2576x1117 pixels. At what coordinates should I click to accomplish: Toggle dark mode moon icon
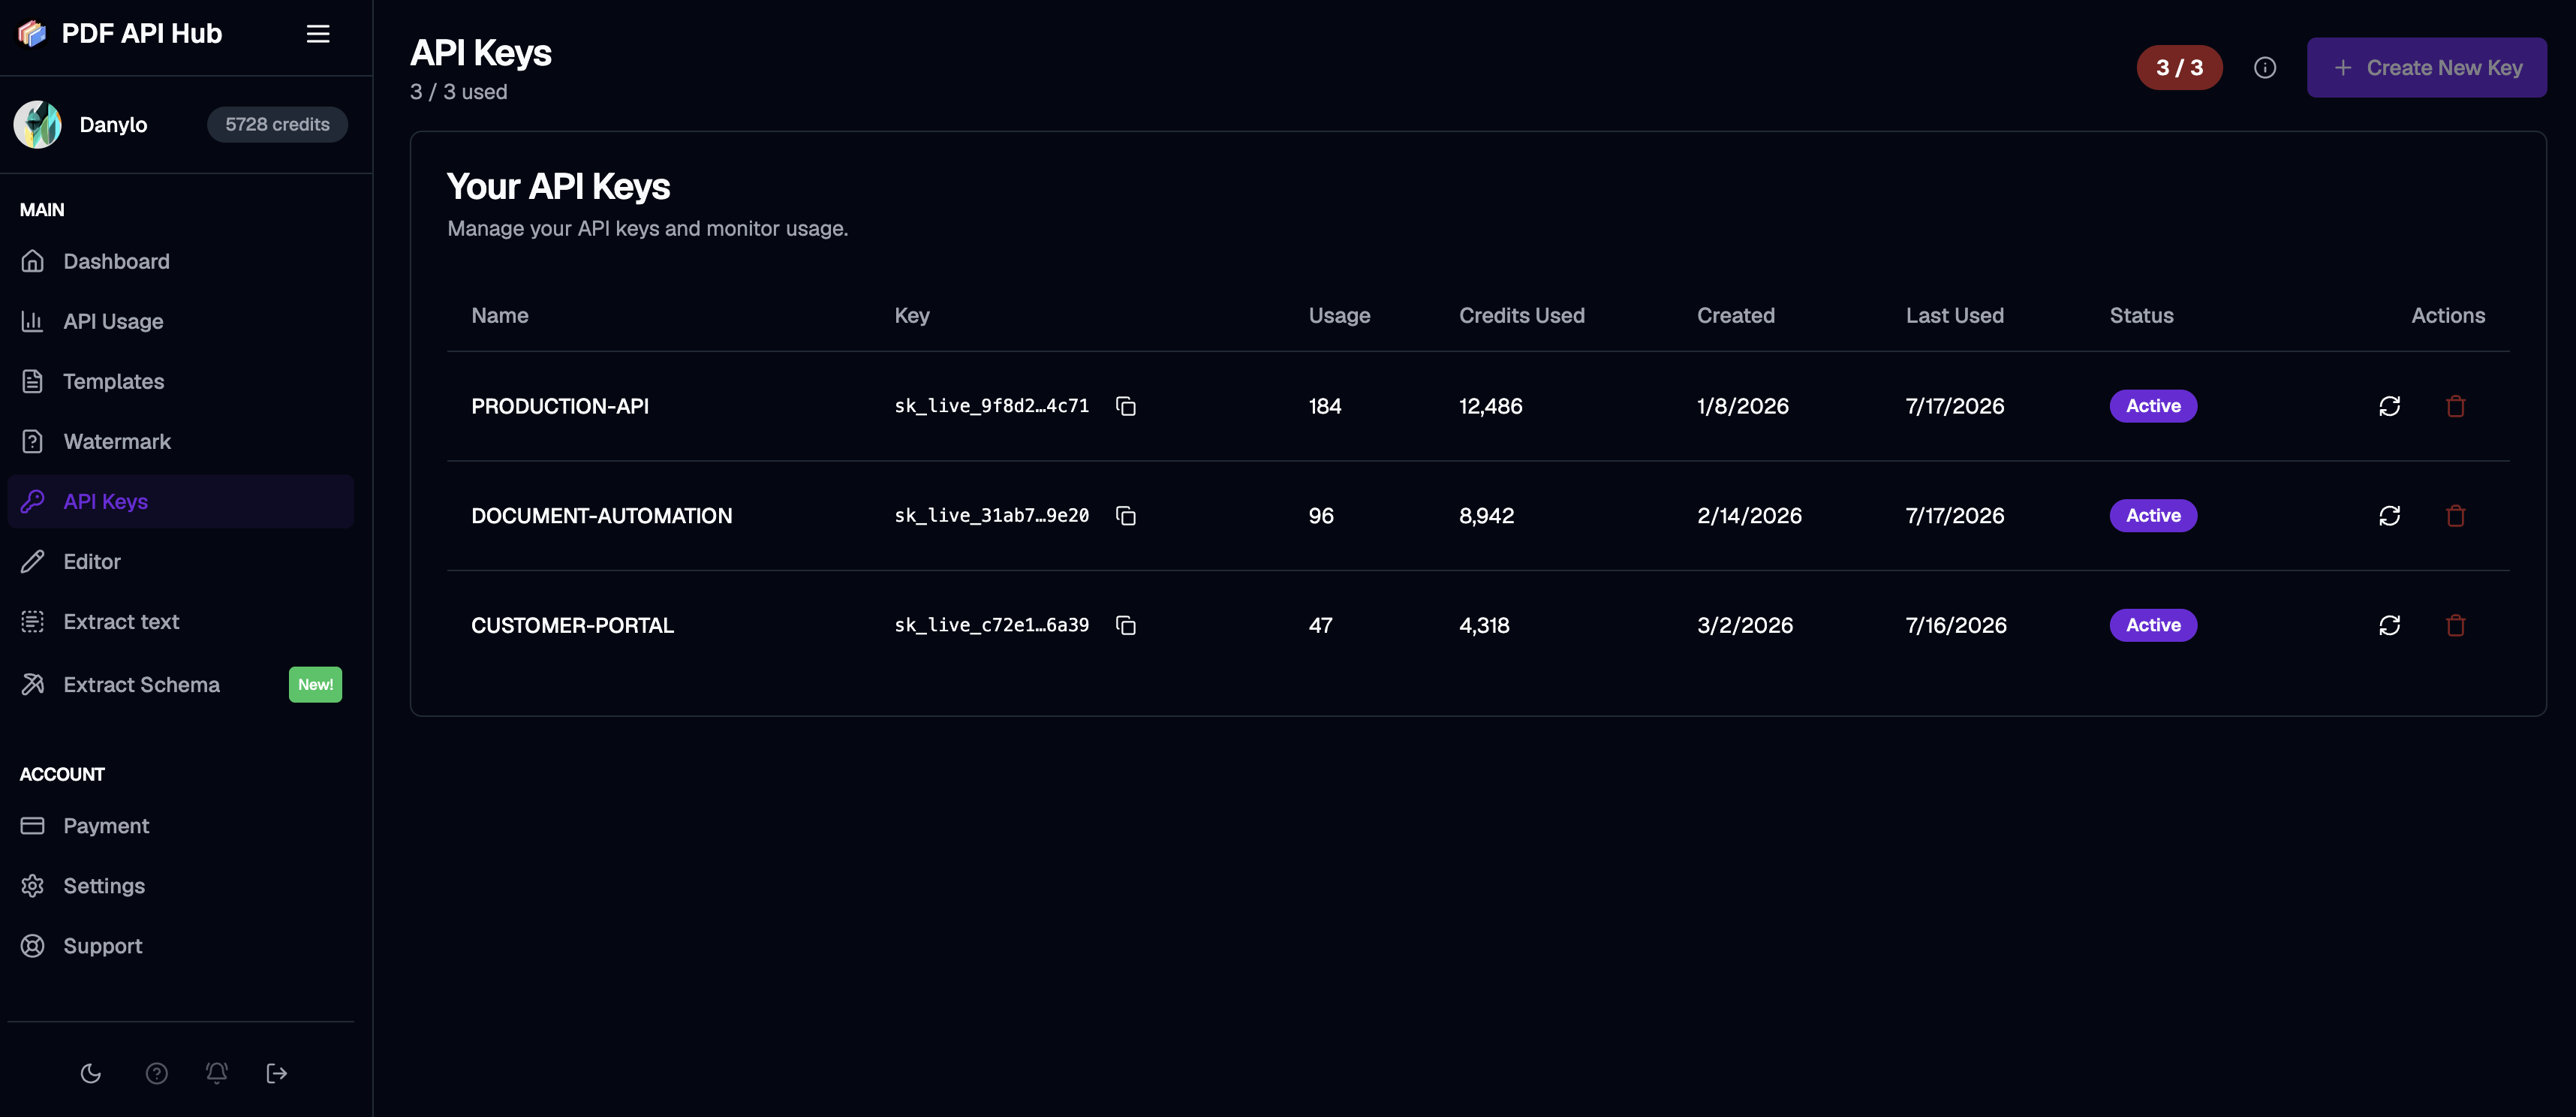(x=91, y=1073)
